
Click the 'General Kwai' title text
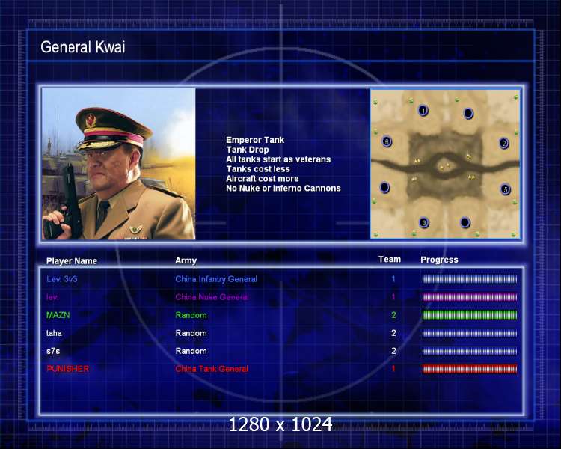click(x=82, y=47)
